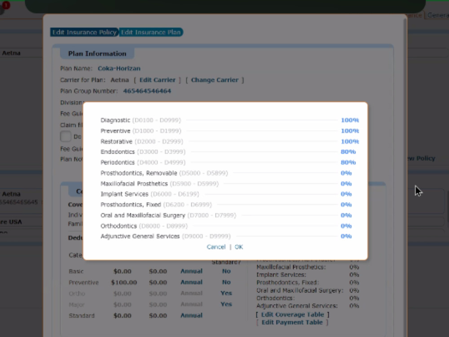Click the Coka-Horizan plan name
The image size is (449, 337).
119,68
